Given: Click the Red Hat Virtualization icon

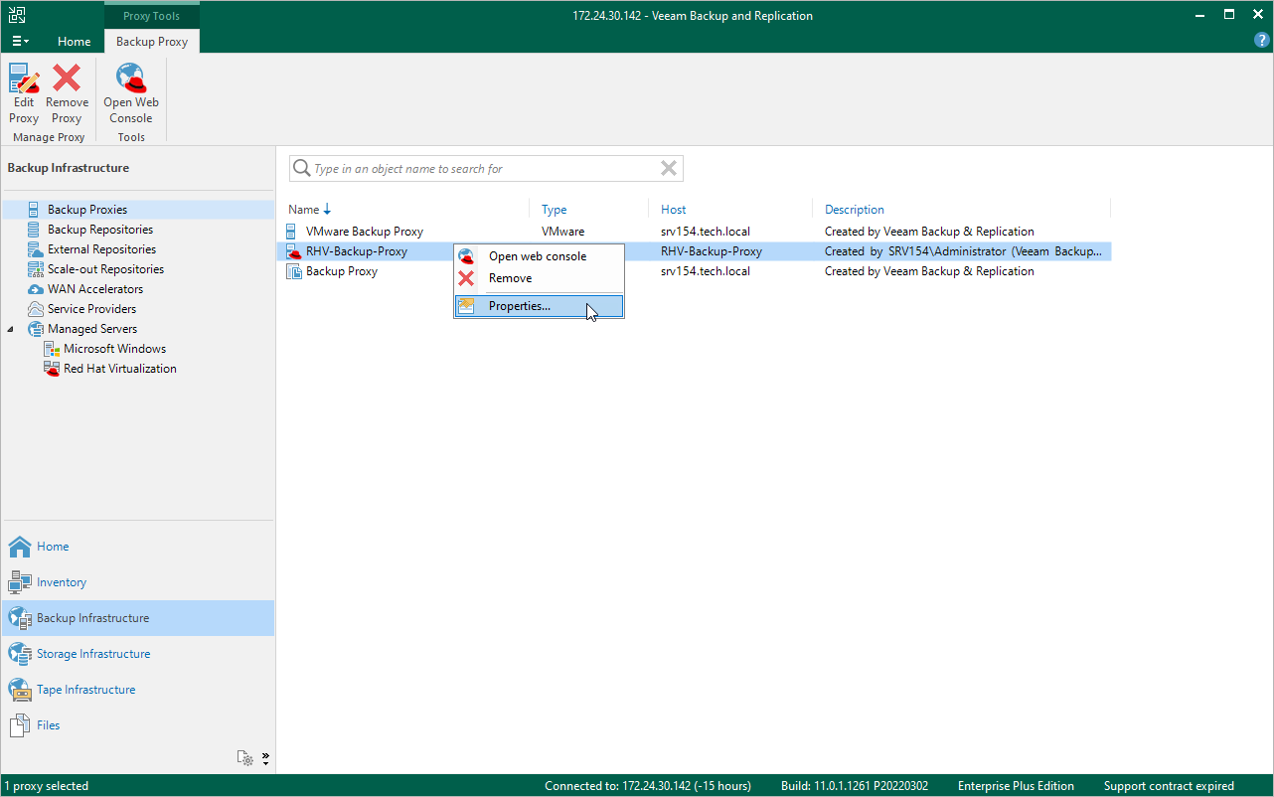Looking at the screenshot, I should (x=52, y=369).
